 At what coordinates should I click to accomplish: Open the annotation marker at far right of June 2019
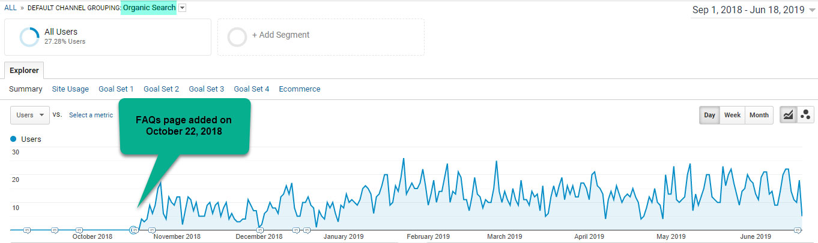click(x=798, y=230)
